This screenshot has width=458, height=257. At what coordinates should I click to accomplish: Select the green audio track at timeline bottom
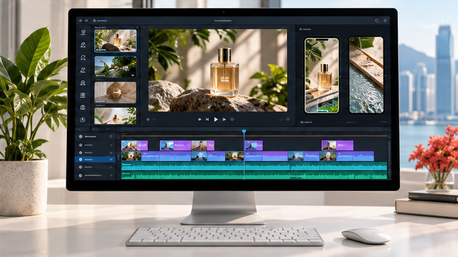pyautogui.click(x=254, y=175)
